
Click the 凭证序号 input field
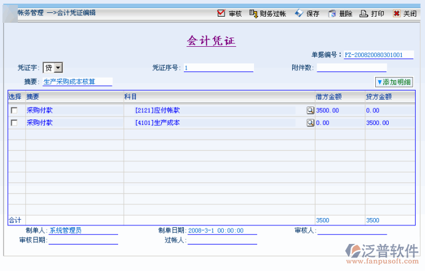pyautogui.click(x=218, y=68)
